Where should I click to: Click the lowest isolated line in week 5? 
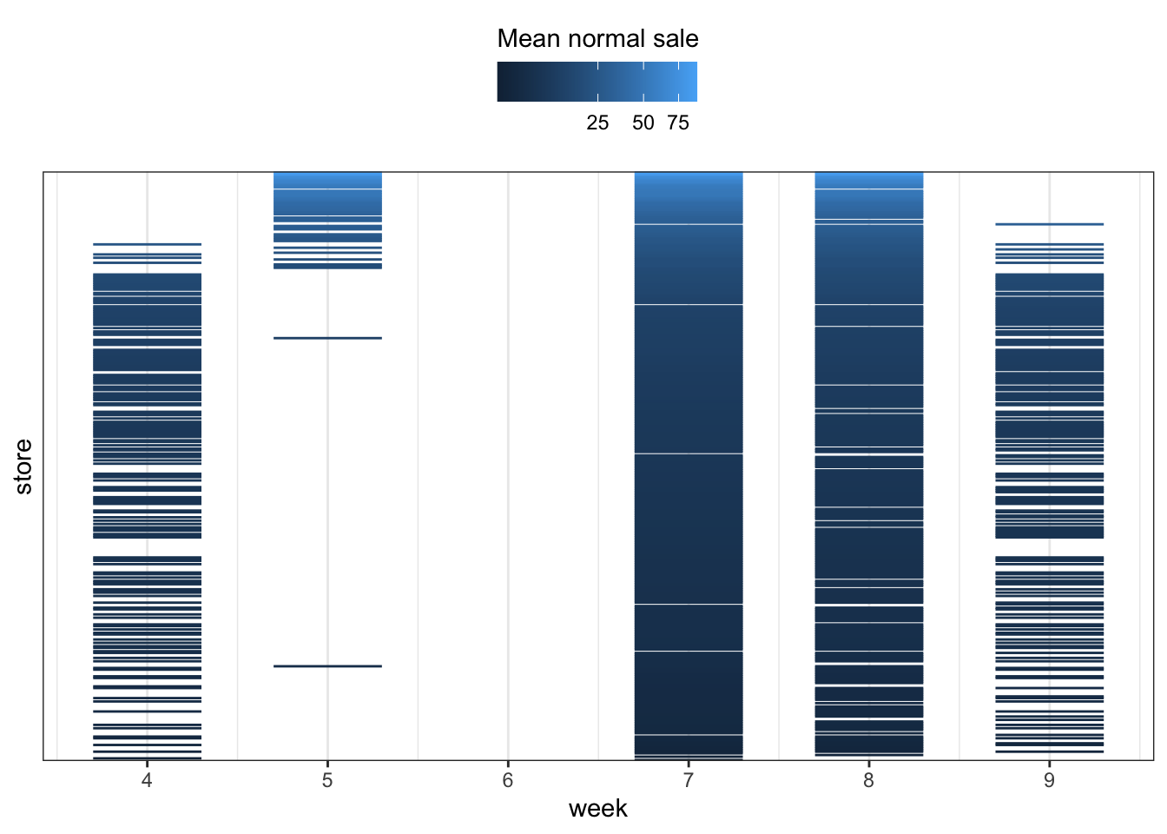327,666
